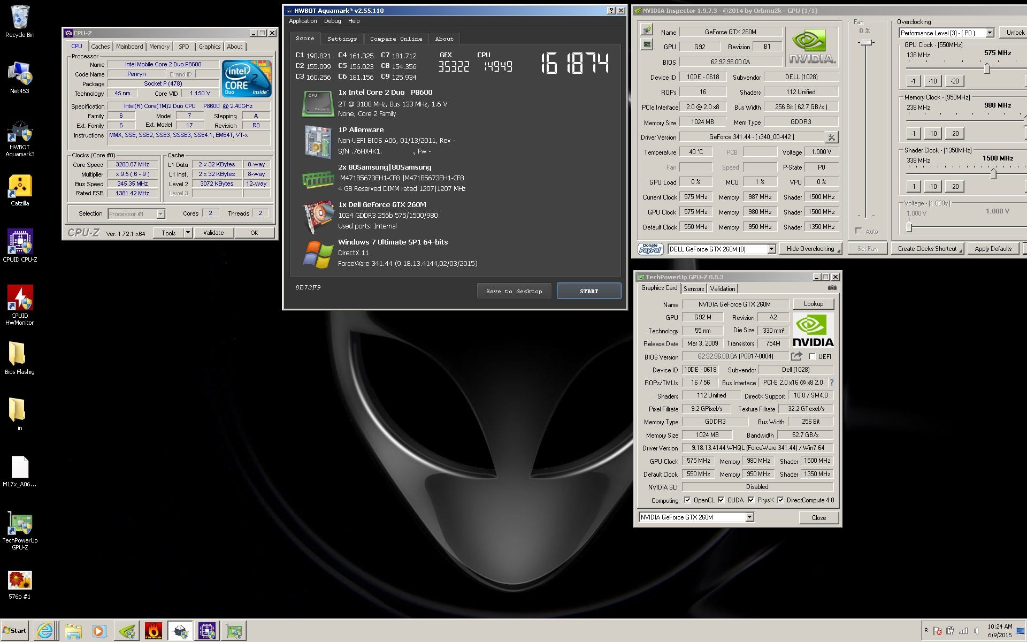Viewport: 1027px width, 642px height.
Task: Click Hide Overclocking button
Action: pyautogui.click(x=810, y=249)
